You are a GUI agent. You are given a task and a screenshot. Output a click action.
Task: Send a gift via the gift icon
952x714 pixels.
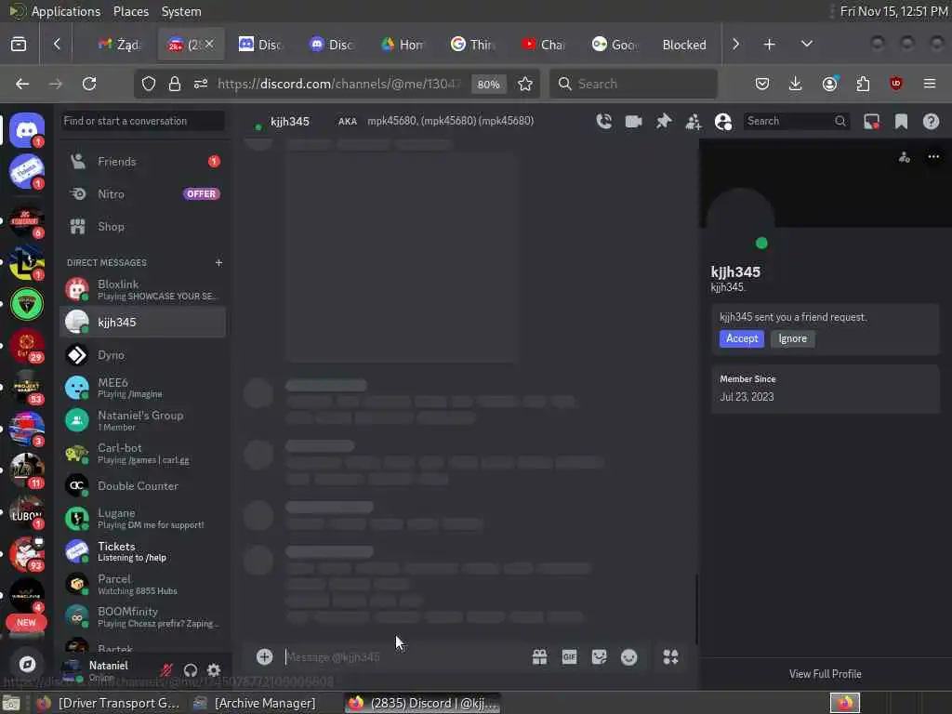(x=539, y=657)
